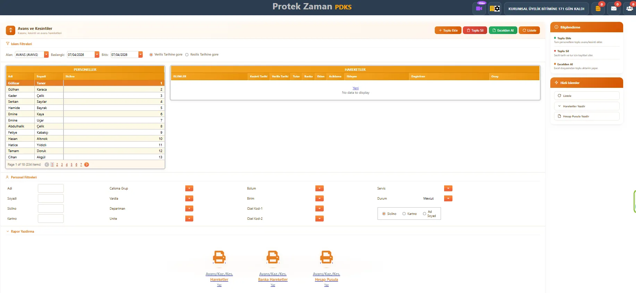Select personnel row Hatice Yıldızlı
Viewport: 636px width, 293px height.
click(85, 145)
